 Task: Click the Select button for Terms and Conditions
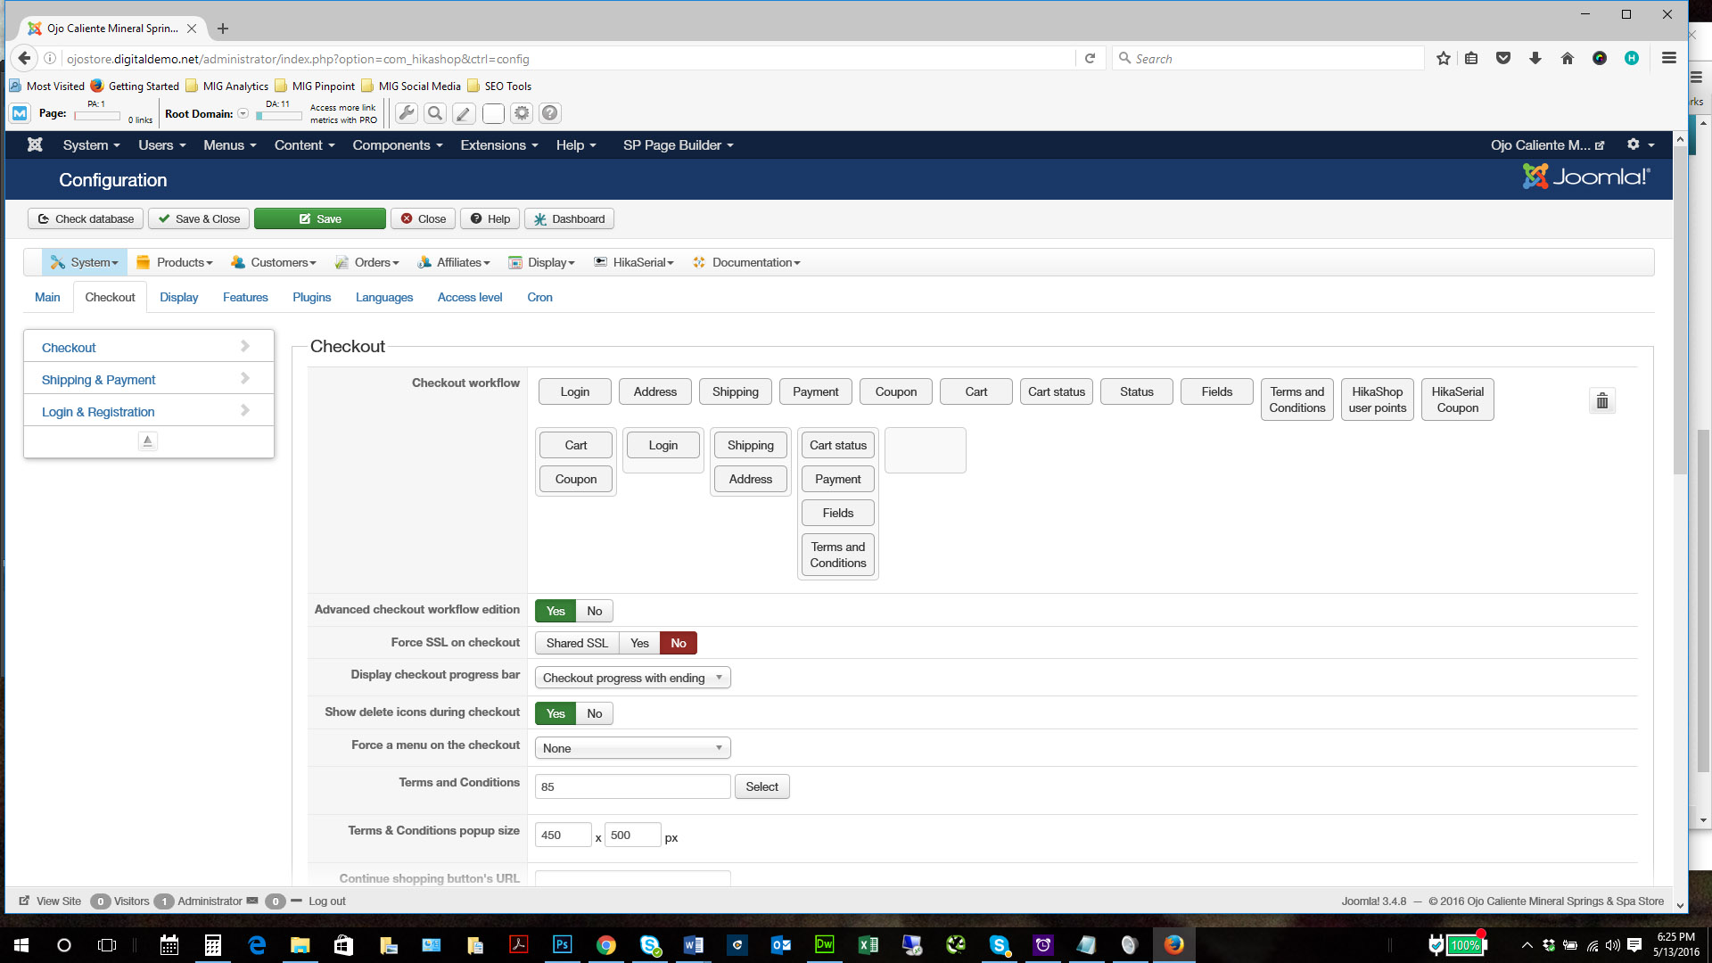click(761, 786)
